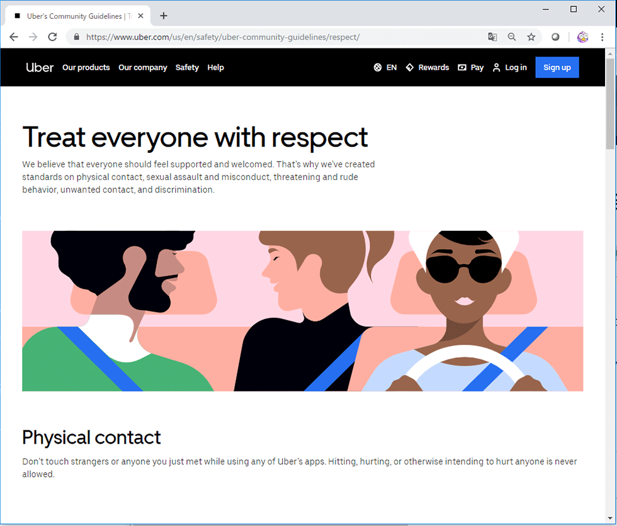The width and height of the screenshot is (617, 526).
Task: Open the Rewards link
Action: click(427, 67)
